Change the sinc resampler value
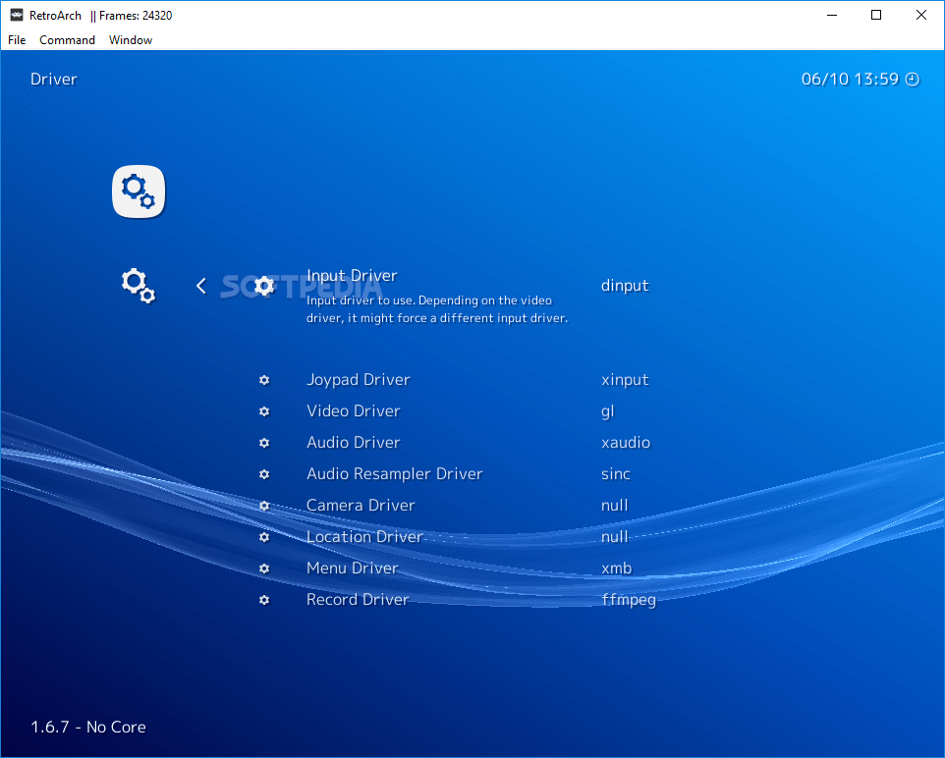 616,473
